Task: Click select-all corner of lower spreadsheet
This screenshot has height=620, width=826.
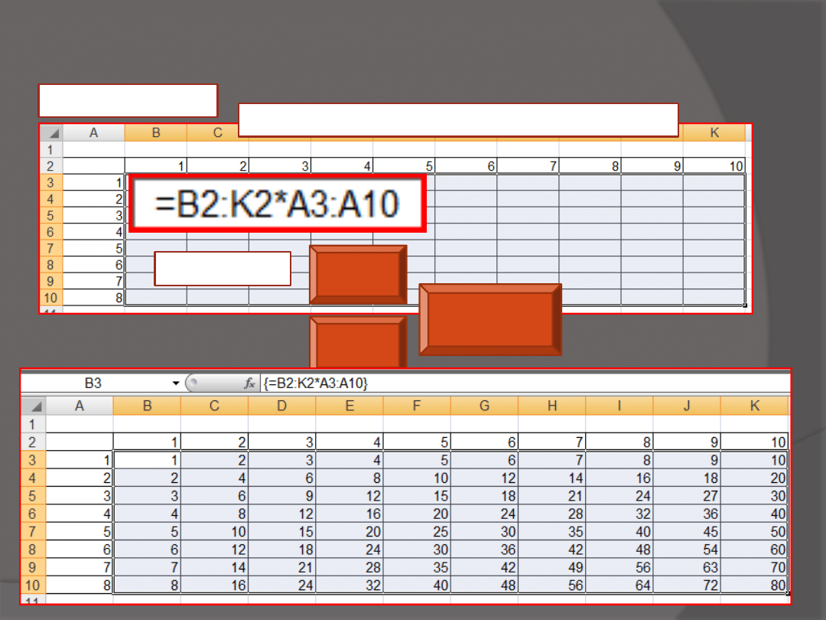Action: 33,406
